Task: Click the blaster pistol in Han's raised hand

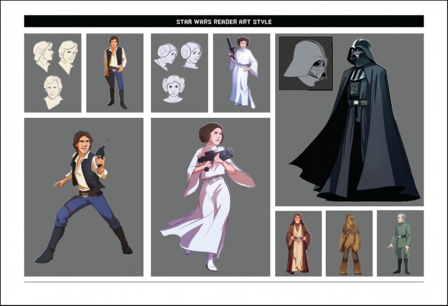Action: (x=100, y=150)
